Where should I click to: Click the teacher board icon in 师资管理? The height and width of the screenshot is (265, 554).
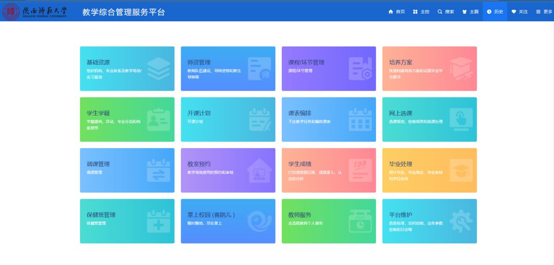pyautogui.click(x=259, y=69)
